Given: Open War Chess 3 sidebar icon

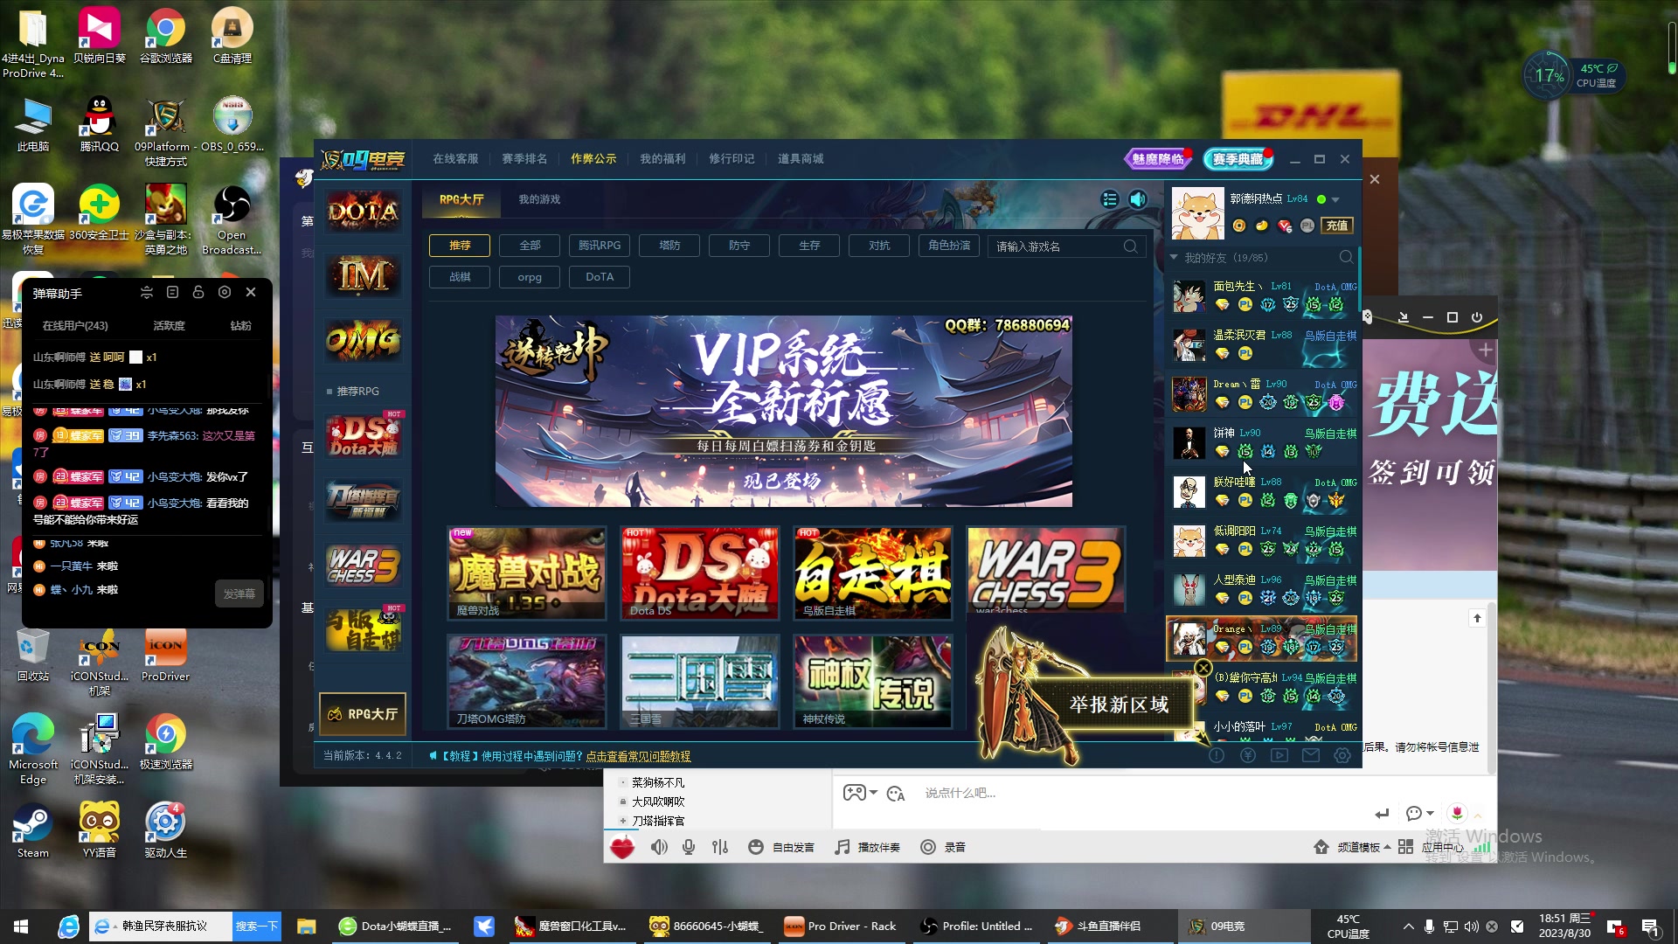Looking at the screenshot, I should click(364, 566).
